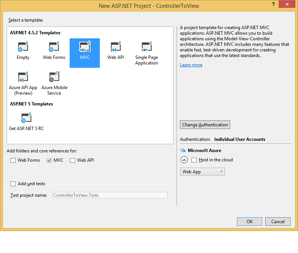This screenshot has width=298, height=253.
Task: Choose Azure API App (Preview) template
Action: point(23,83)
